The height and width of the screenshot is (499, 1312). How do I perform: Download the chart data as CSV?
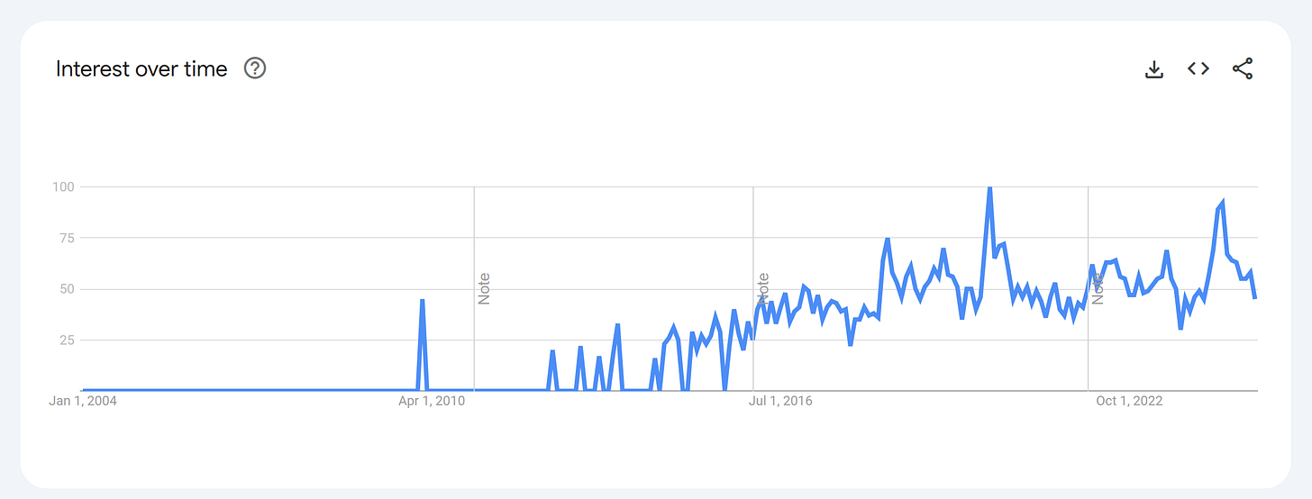click(1154, 69)
